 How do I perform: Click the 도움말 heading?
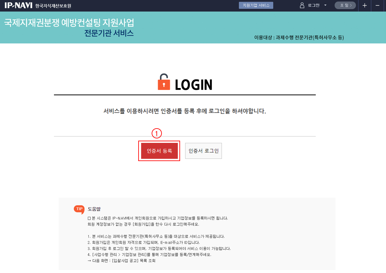point(94,209)
